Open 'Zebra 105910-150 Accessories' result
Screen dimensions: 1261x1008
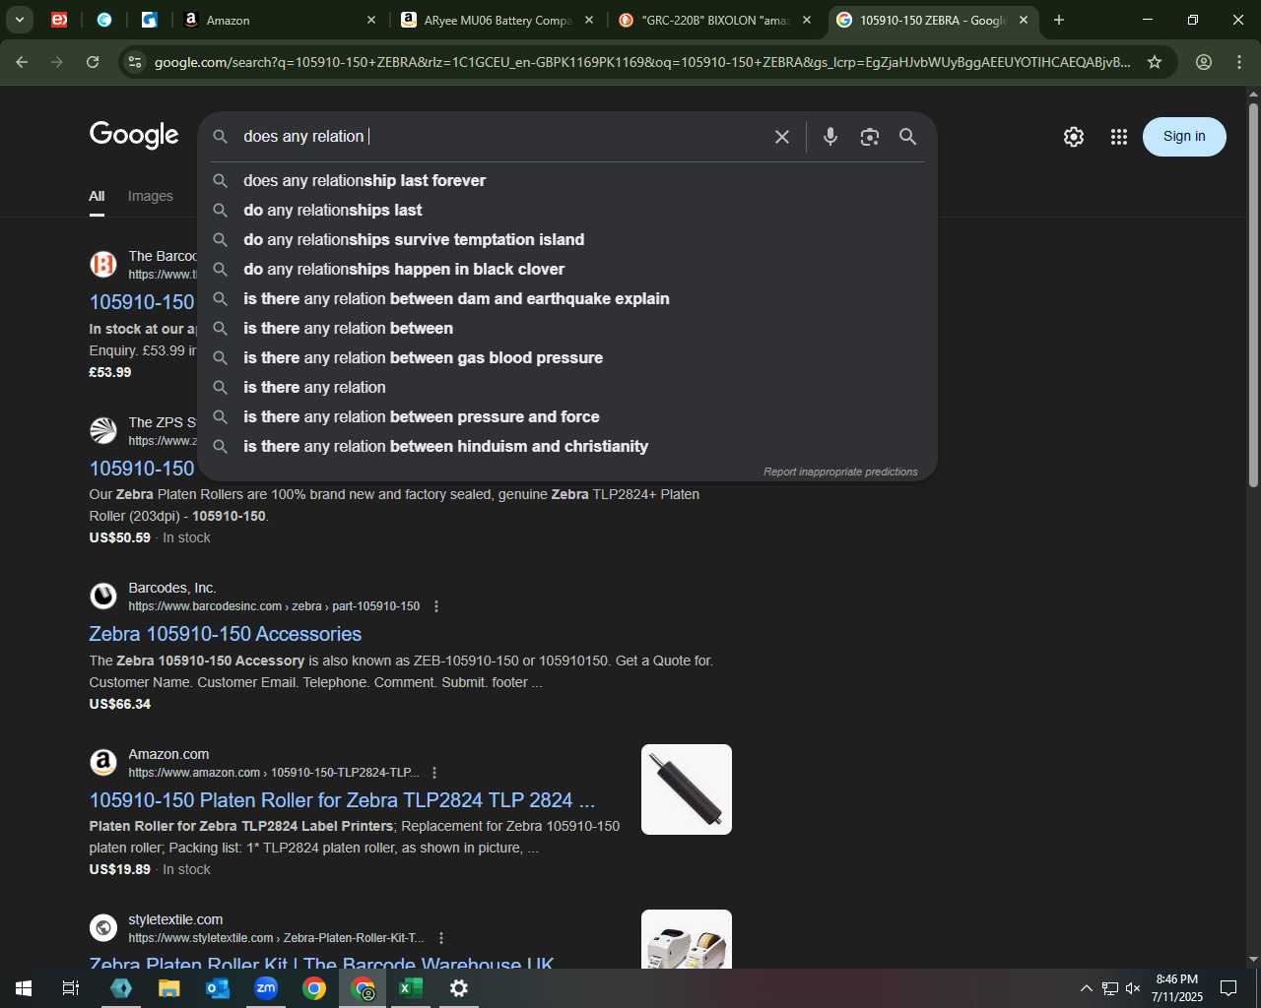[x=226, y=634]
